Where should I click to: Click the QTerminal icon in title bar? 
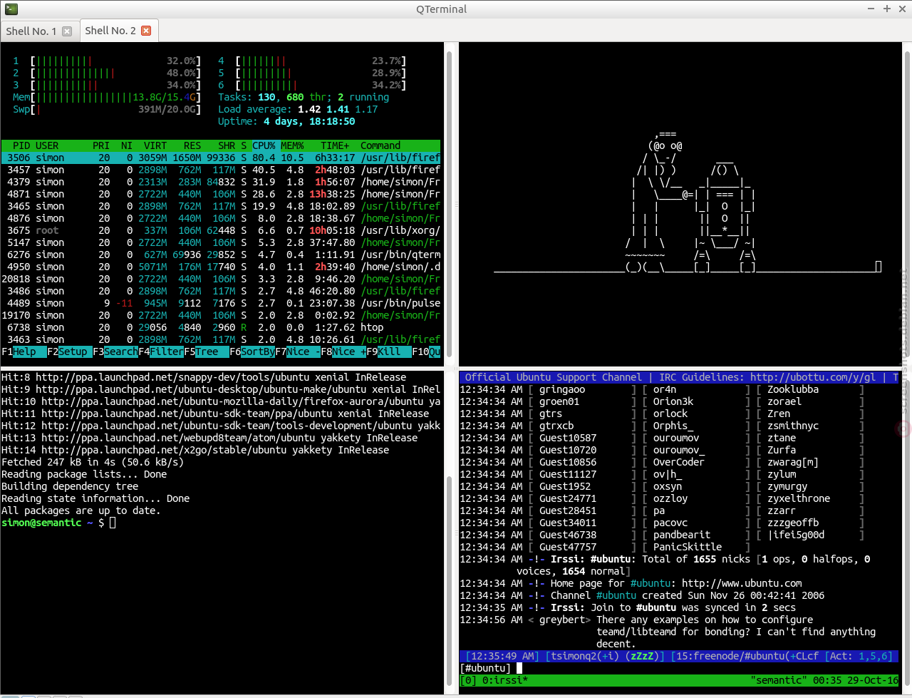[11, 9]
